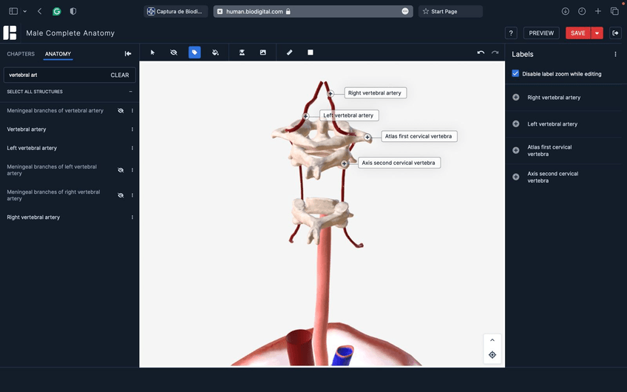Select the paint bucket tool
Image resolution: width=627 pixels, height=392 pixels.
(x=215, y=53)
